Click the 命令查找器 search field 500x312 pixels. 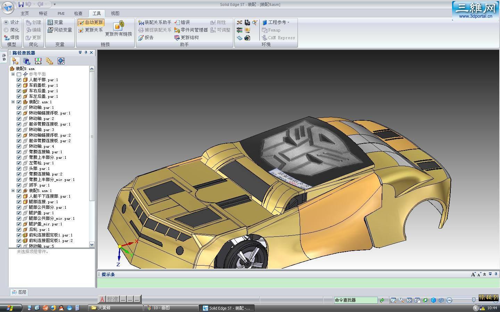(x=356, y=300)
